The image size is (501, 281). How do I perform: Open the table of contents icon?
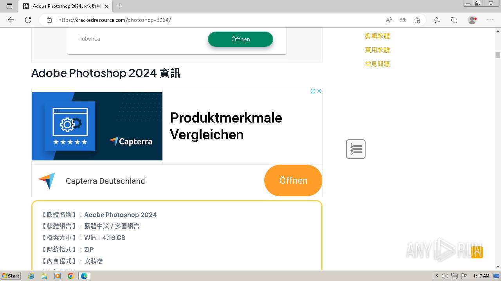tap(356, 149)
